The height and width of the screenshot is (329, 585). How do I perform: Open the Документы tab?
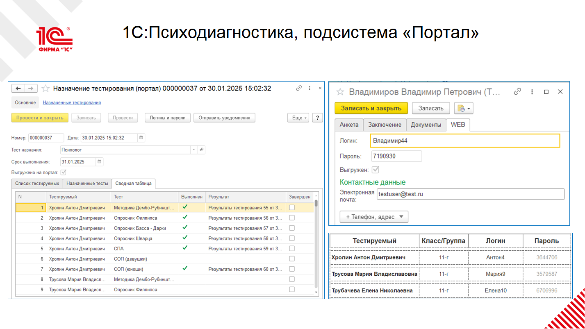(x=426, y=125)
